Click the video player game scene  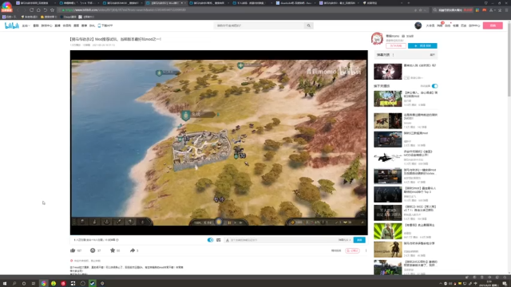tap(219, 143)
